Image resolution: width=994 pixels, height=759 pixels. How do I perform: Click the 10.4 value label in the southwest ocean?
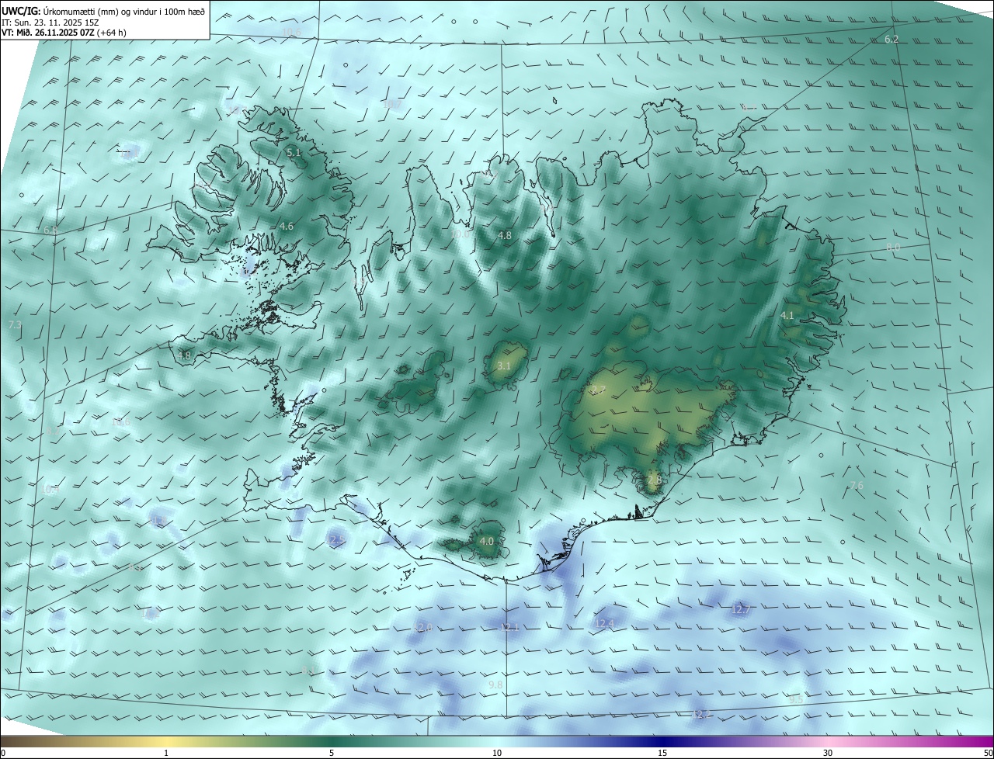[50, 490]
